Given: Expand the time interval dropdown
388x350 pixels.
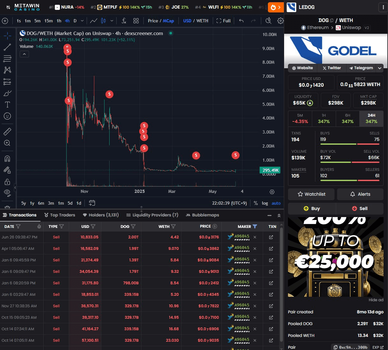Looking at the screenshot, I should point(82,21).
